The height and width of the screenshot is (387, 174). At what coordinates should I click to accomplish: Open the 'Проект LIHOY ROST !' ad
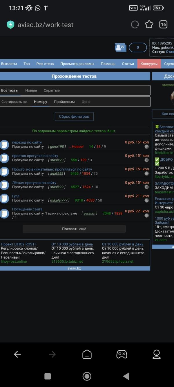point(19,244)
